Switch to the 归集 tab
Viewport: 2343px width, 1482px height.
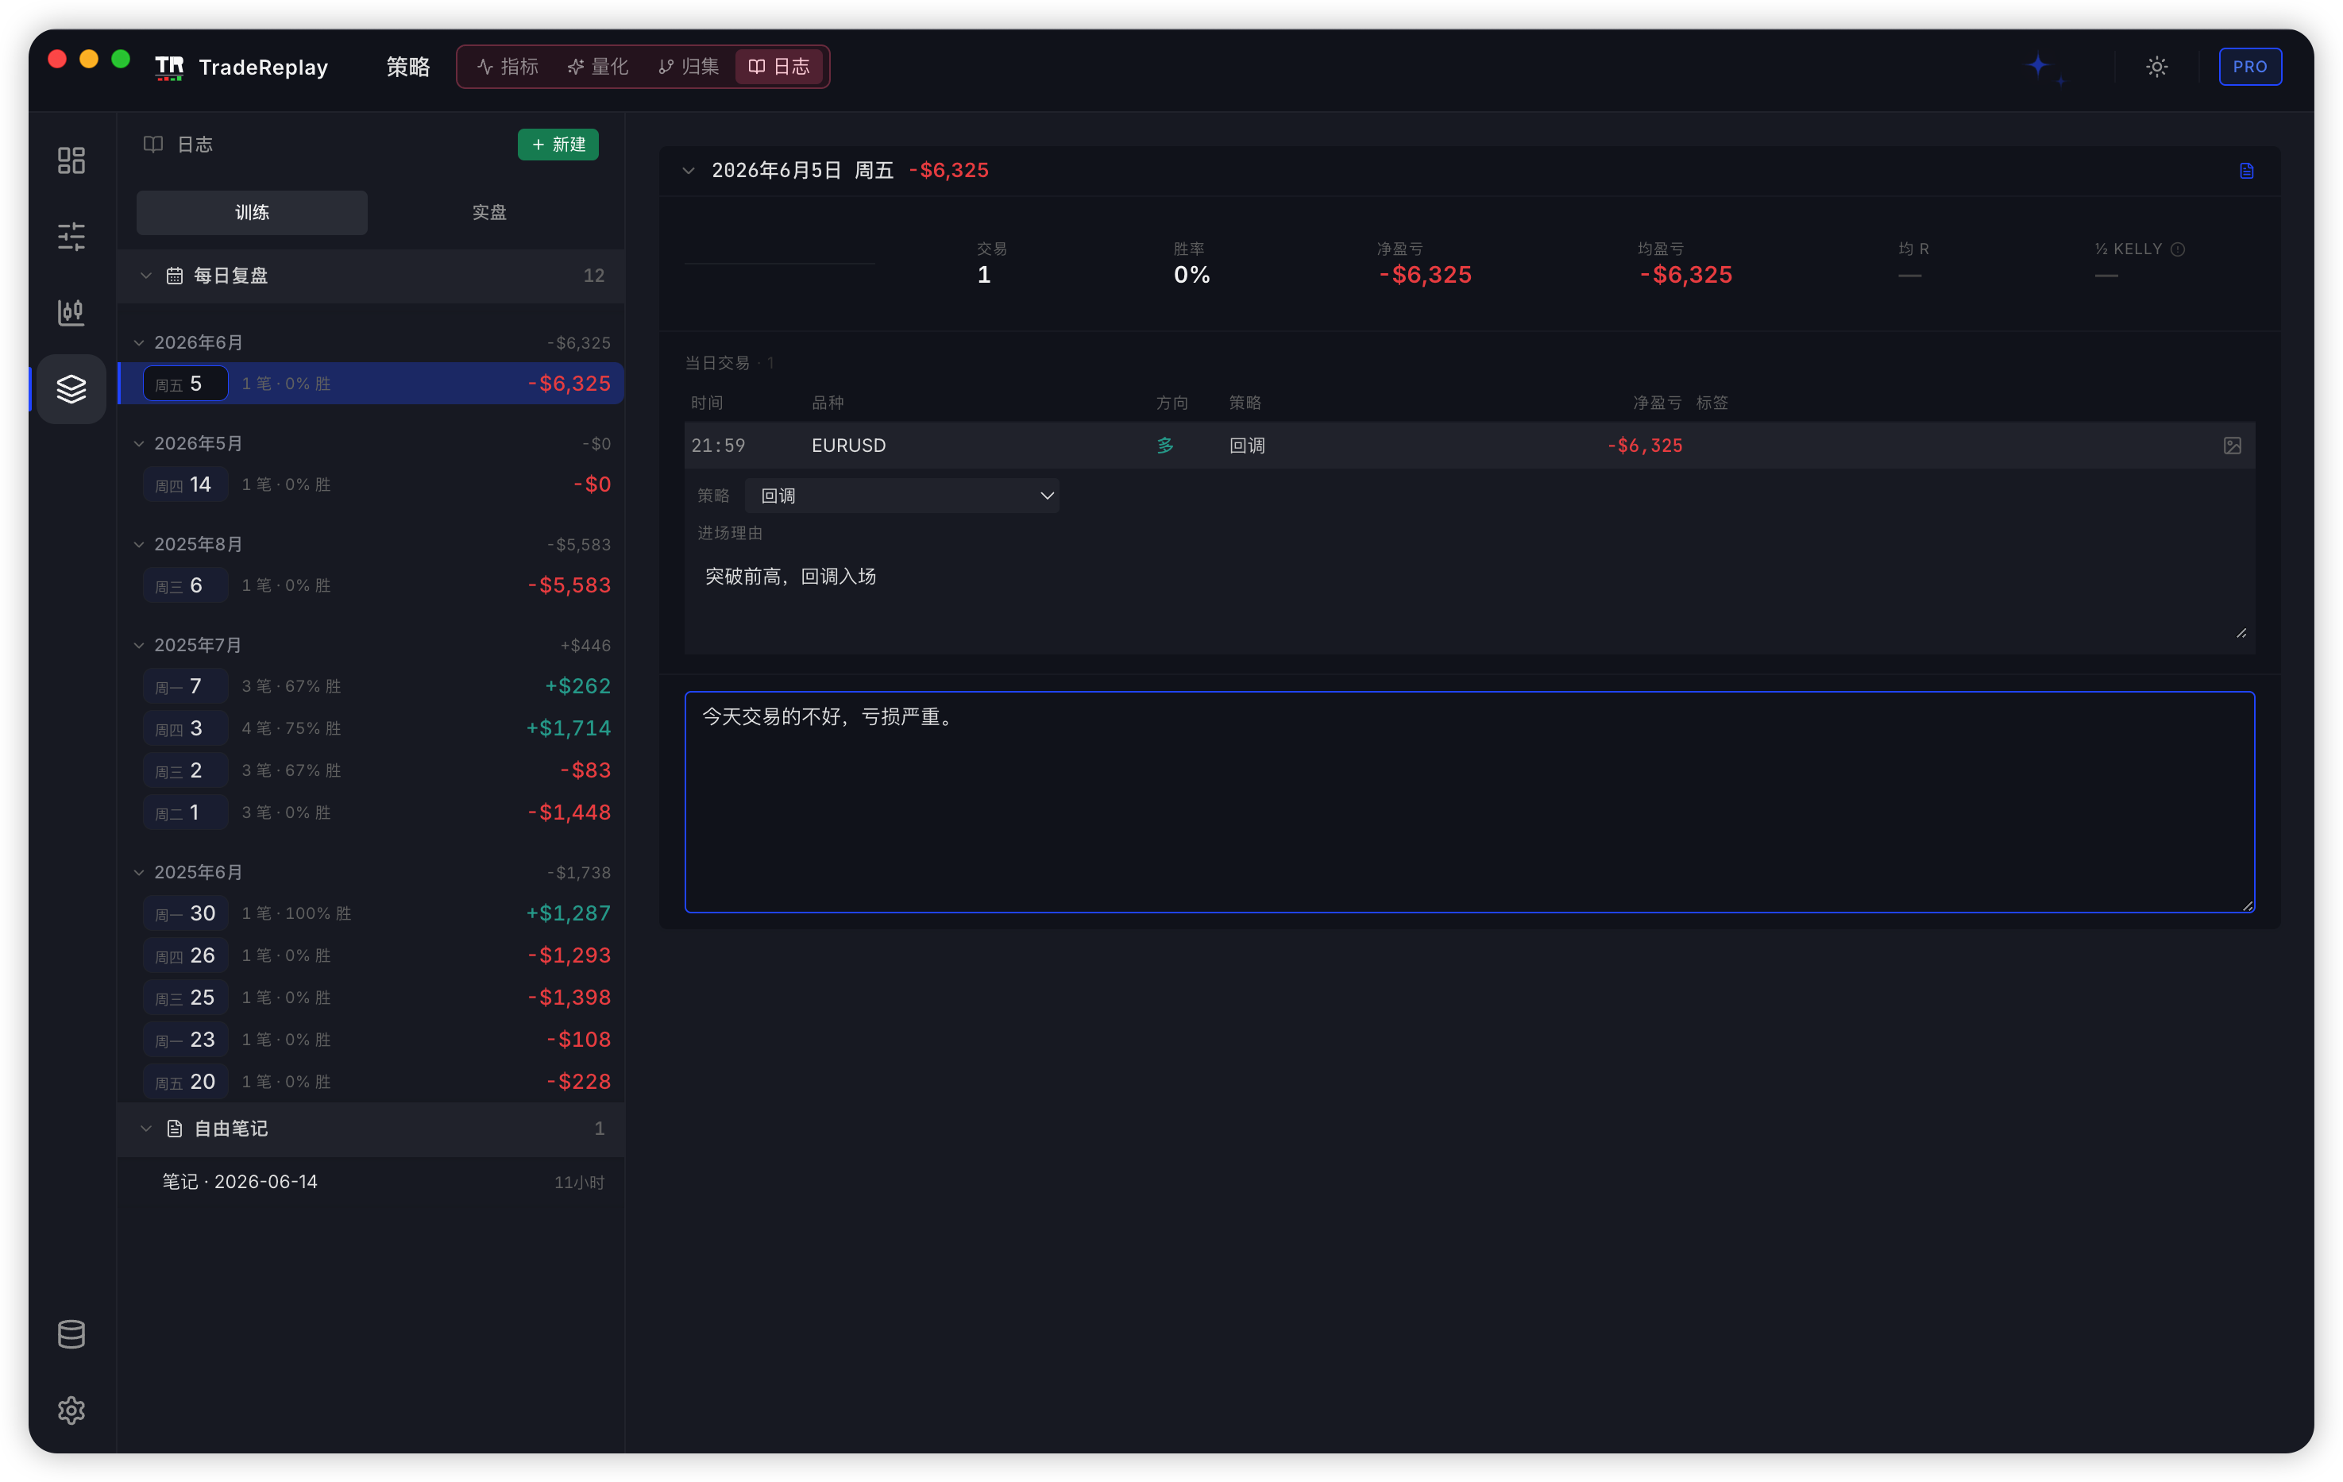click(x=688, y=66)
